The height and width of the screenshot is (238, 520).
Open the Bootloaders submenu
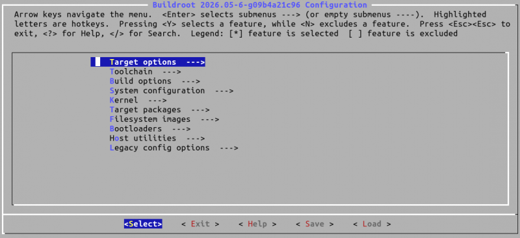pos(150,129)
